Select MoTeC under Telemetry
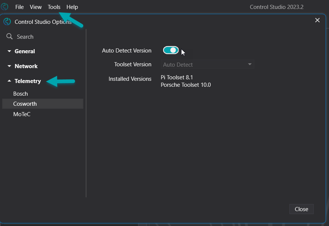 click(x=22, y=114)
